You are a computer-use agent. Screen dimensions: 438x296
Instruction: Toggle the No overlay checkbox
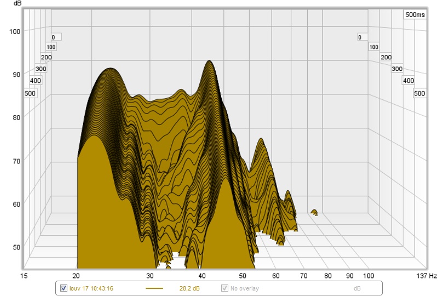pyautogui.click(x=224, y=288)
